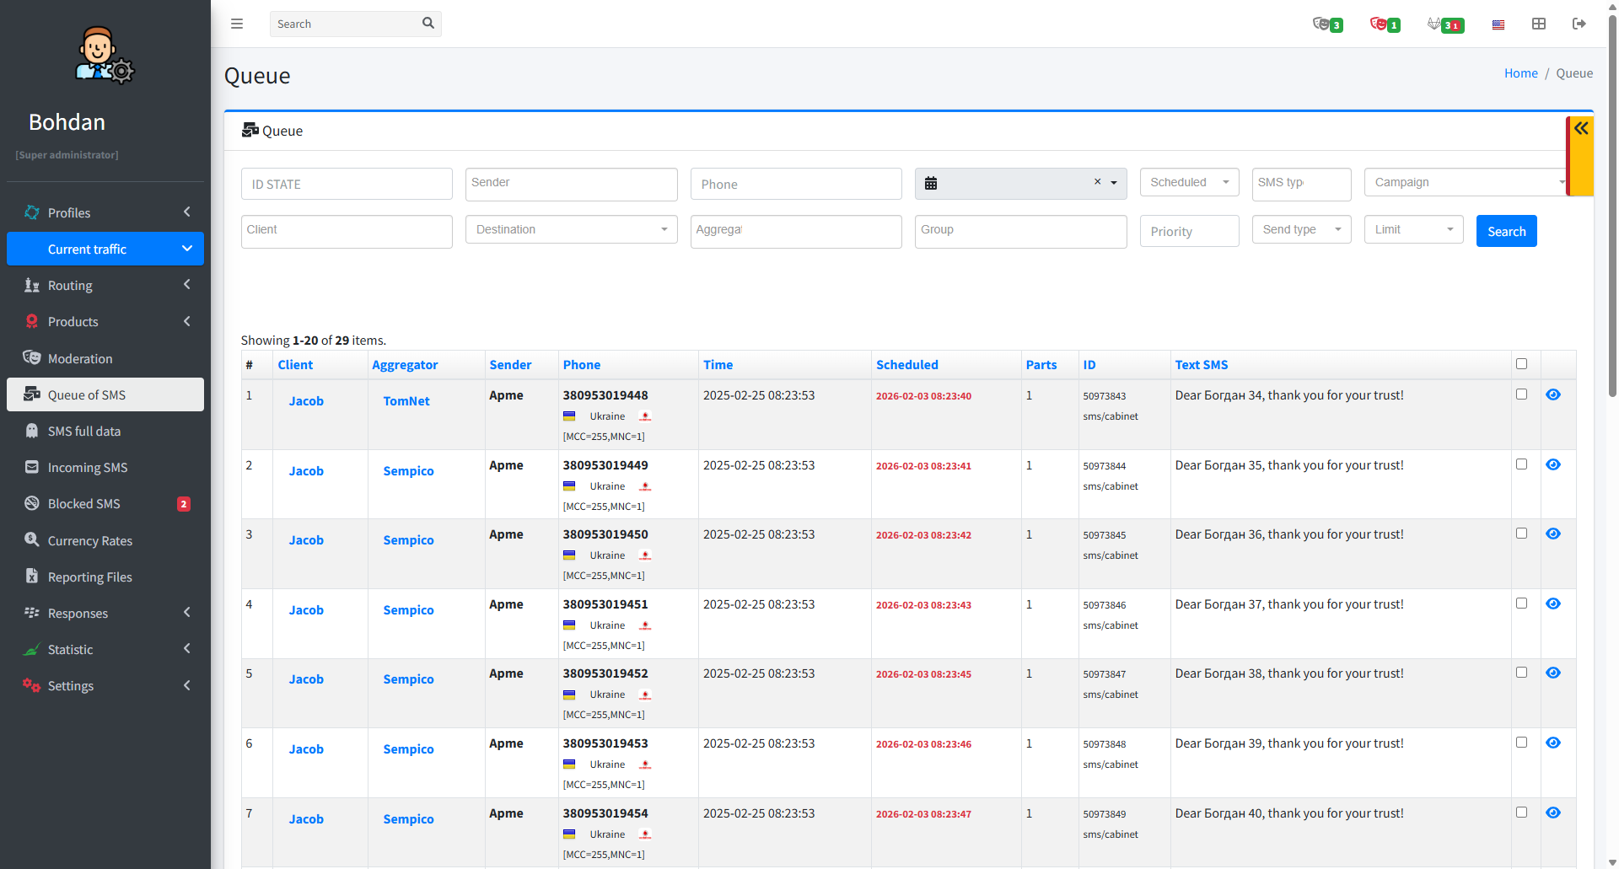Toggle the select-all checkbox in table header

pyautogui.click(x=1521, y=364)
